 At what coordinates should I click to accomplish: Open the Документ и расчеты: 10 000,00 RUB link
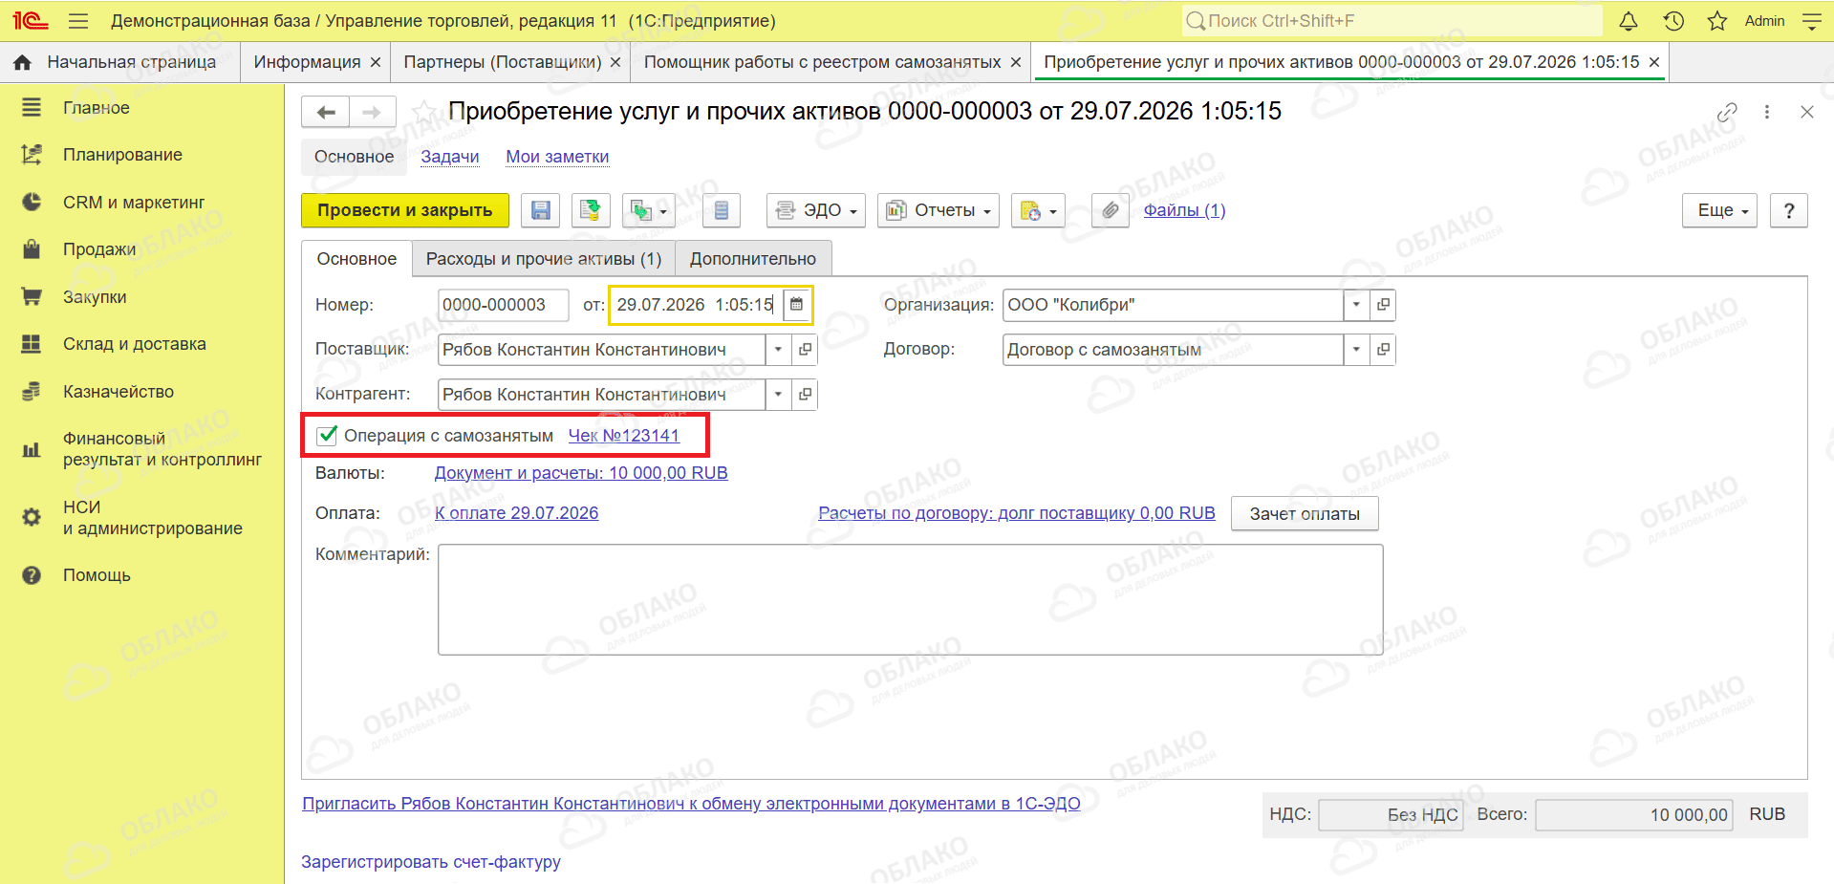581,473
